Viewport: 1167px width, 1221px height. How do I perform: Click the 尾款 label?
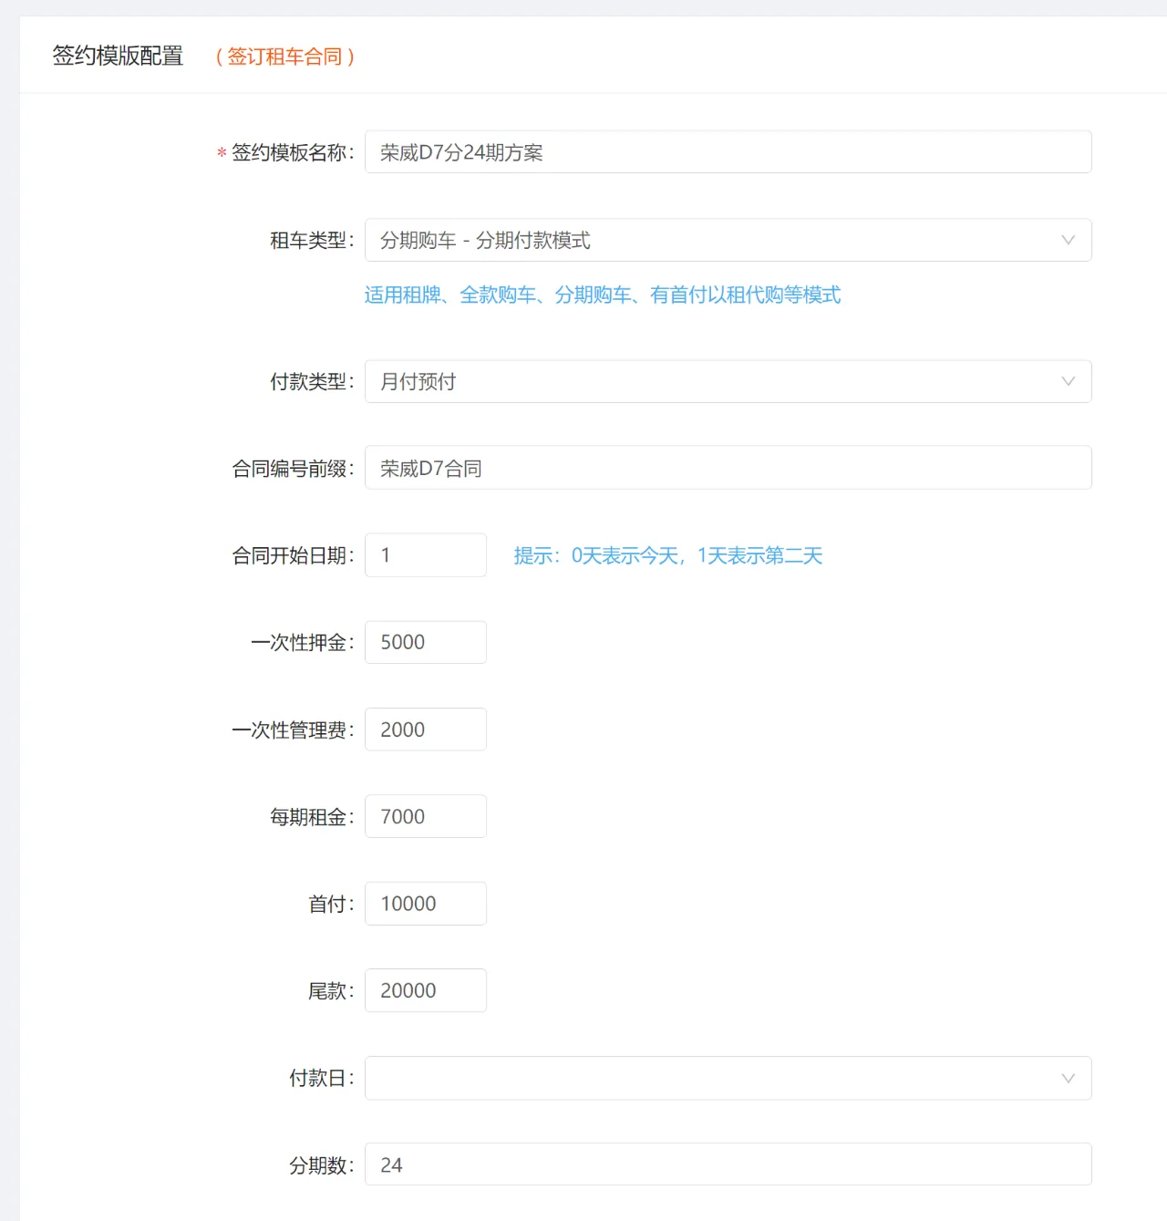point(330,991)
